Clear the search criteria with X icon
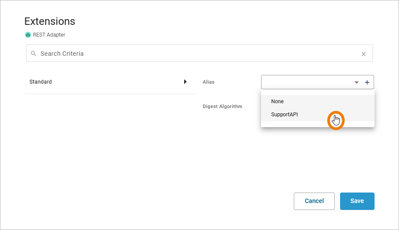Screen dimensions: 399x230 coord(364,54)
